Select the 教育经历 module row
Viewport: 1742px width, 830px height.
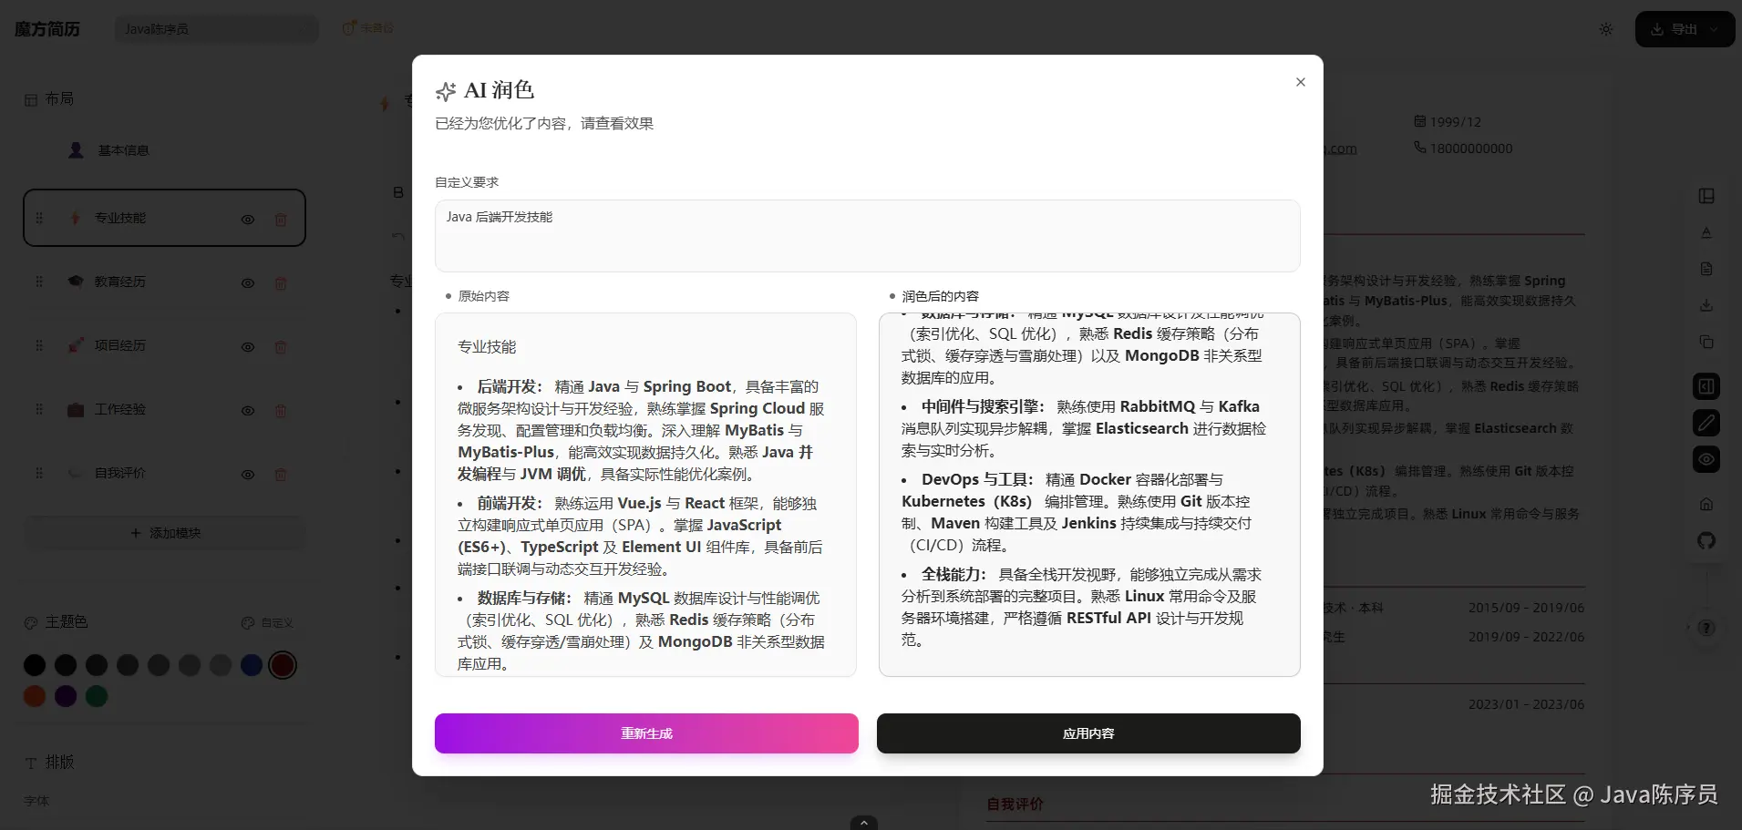(164, 282)
